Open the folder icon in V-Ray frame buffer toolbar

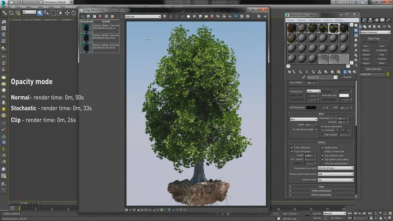(x=206, y=16)
